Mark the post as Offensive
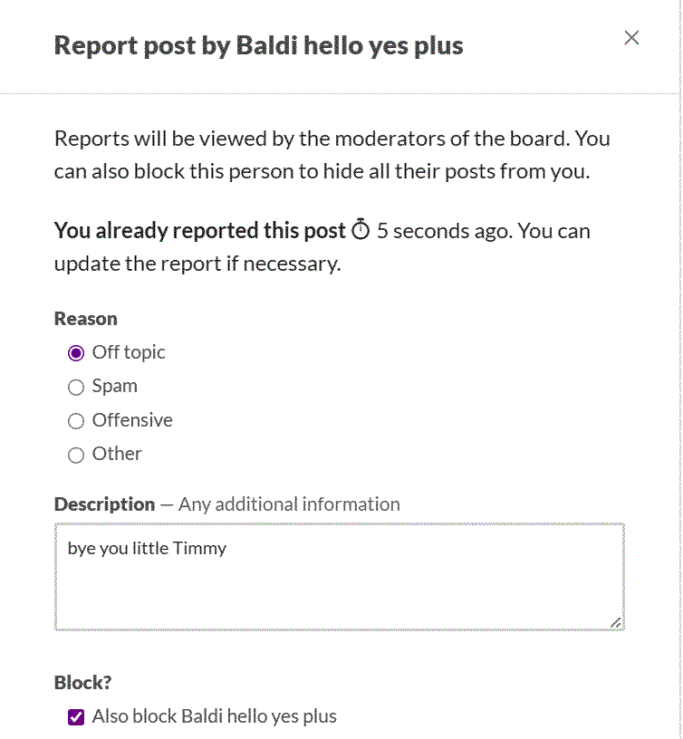 76,421
